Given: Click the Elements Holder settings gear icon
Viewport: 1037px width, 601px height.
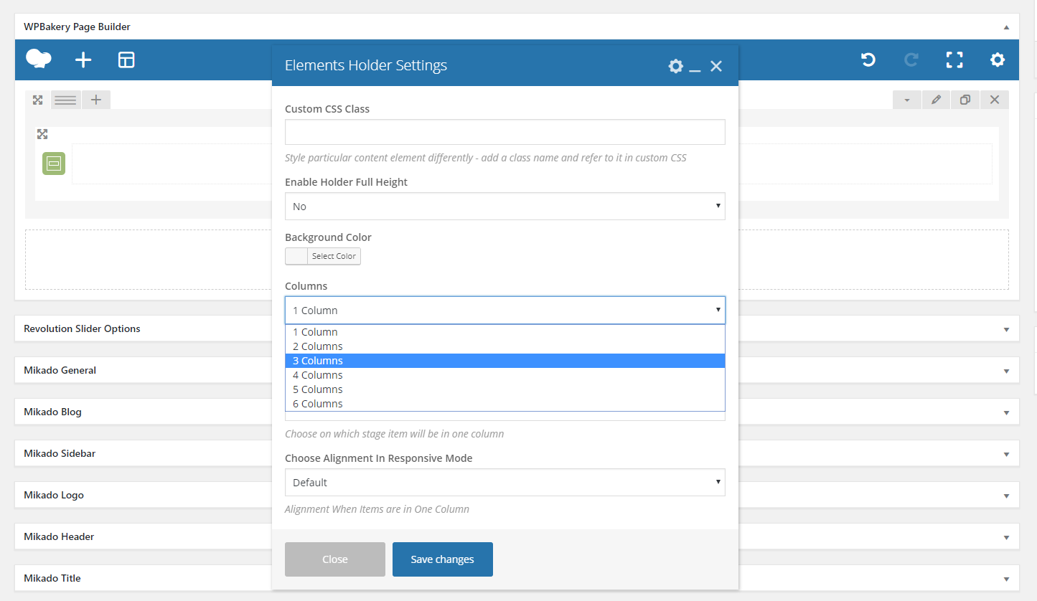Looking at the screenshot, I should tap(675, 66).
